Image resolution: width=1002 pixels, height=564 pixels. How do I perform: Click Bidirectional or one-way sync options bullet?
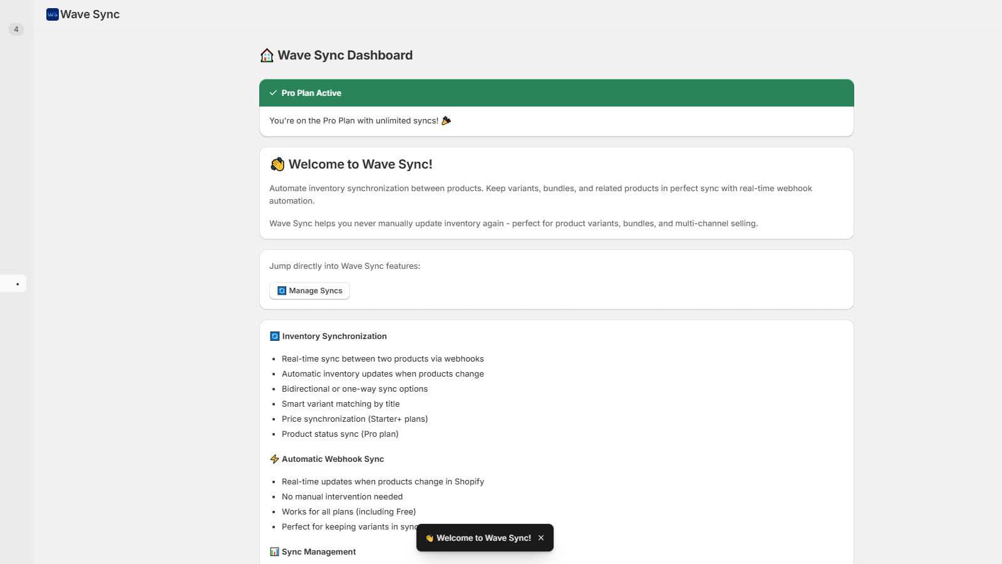click(354, 389)
